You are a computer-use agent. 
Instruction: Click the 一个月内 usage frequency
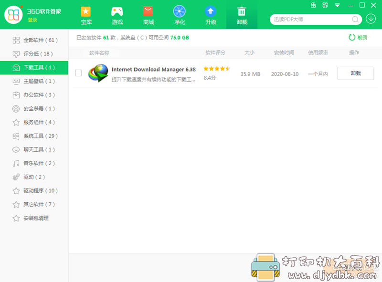[318, 74]
